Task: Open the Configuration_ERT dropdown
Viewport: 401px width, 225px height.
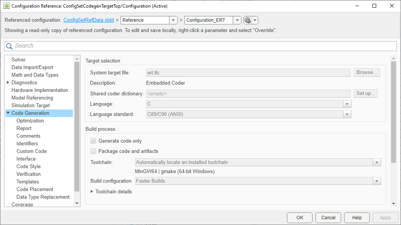Action: 237,20
